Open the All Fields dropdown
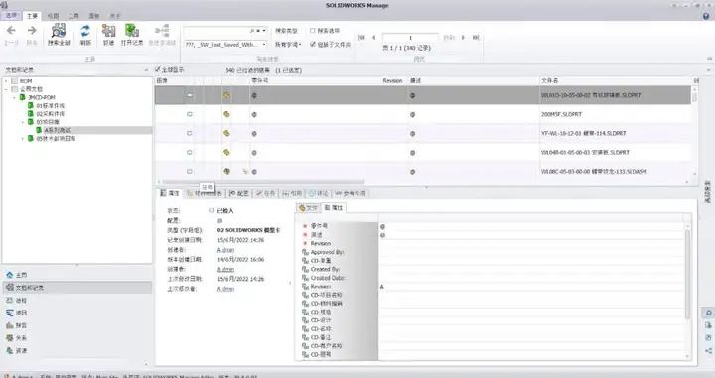The width and height of the screenshot is (715, 378). pyautogui.click(x=288, y=45)
